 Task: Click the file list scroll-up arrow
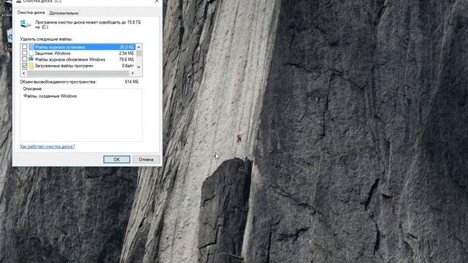(x=138, y=47)
